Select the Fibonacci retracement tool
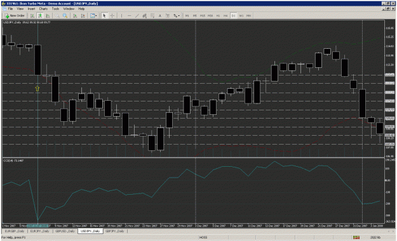The height and width of the screenshot is (241, 397). tap(152, 16)
